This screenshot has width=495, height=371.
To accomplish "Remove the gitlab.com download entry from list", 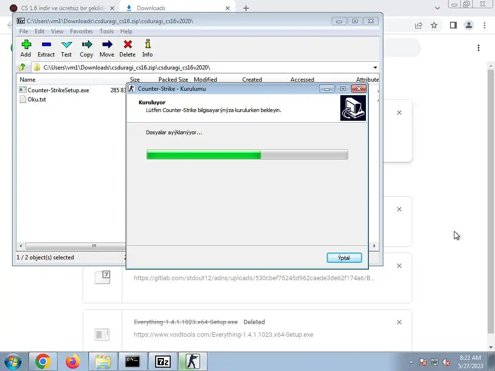I will pyautogui.click(x=399, y=266).
